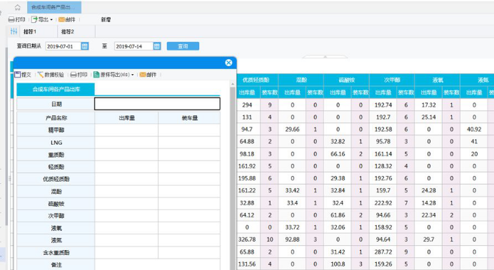Run 数据校验 data validation
Viewport: 494px width, 270px height.
(51, 75)
